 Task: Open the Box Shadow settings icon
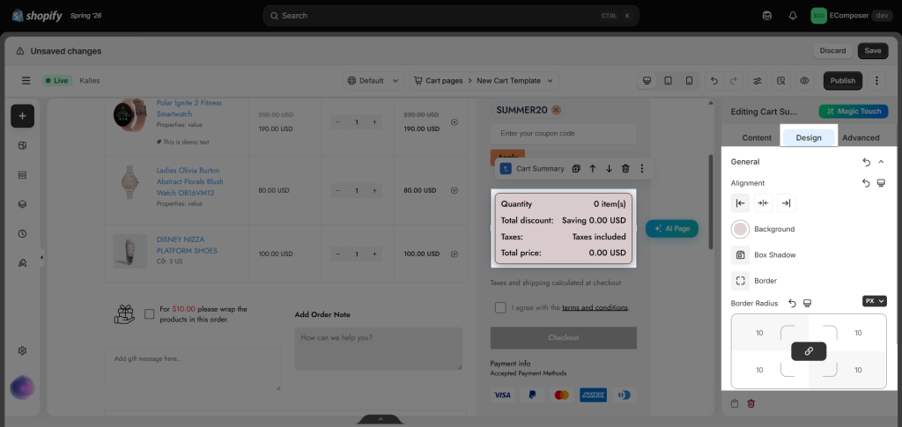tap(740, 254)
